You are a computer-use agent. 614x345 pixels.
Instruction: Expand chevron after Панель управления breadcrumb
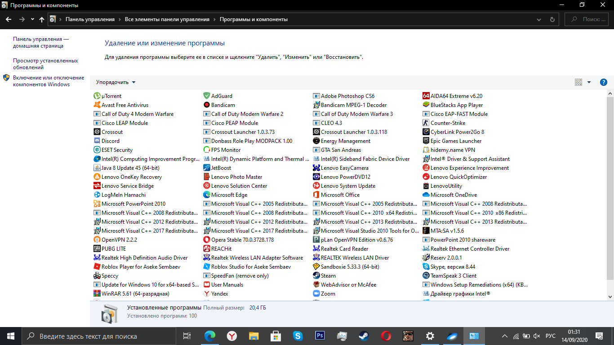(x=120, y=19)
